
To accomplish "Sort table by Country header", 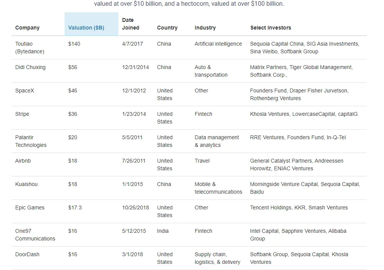I will tap(167, 28).
